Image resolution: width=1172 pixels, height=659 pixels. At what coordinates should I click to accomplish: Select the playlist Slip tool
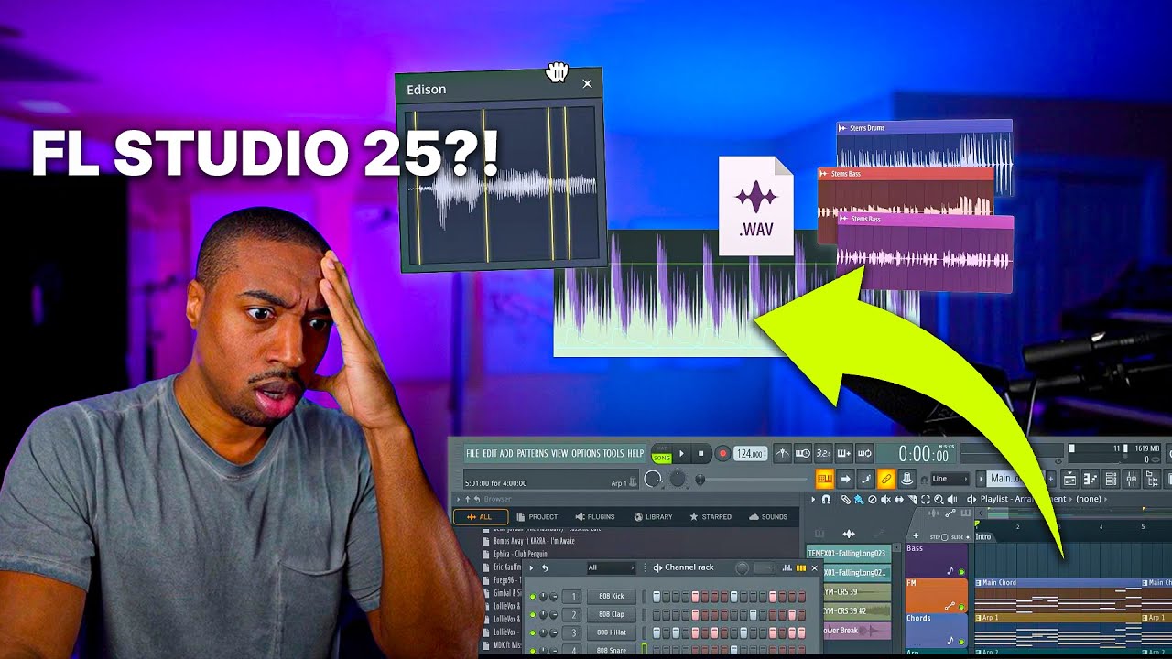click(899, 499)
